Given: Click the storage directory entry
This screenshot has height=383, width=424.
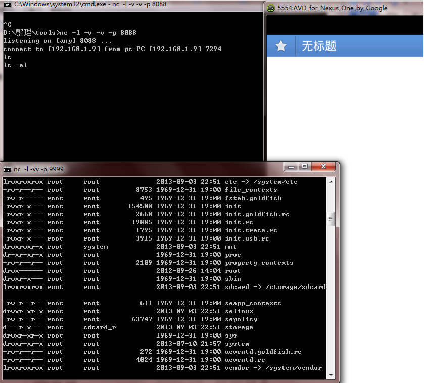Looking at the screenshot, I should [239, 327].
